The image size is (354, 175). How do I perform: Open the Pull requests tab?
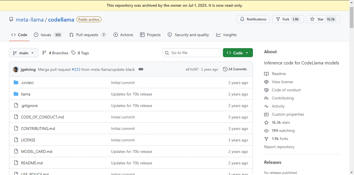click(x=88, y=35)
